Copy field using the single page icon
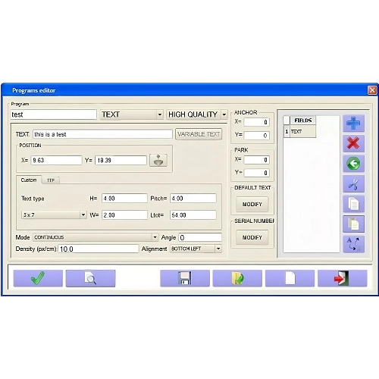The image size is (379, 379). point(353,204)
